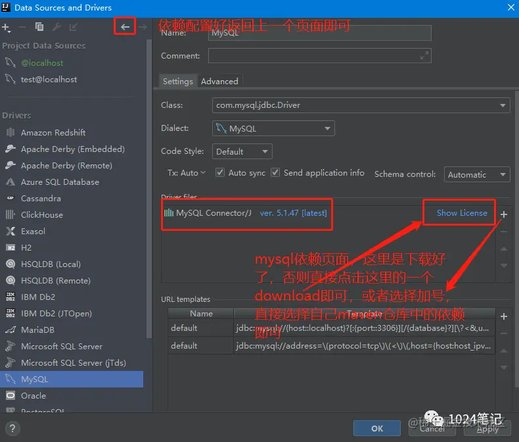
Task: Open the Code Style dropdown
Action: pyautogui.click(x=242, y=151)
